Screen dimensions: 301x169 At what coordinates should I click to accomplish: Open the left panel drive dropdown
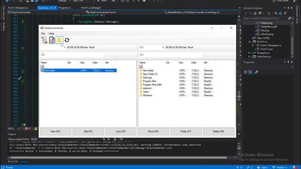(x=64, y=47)
